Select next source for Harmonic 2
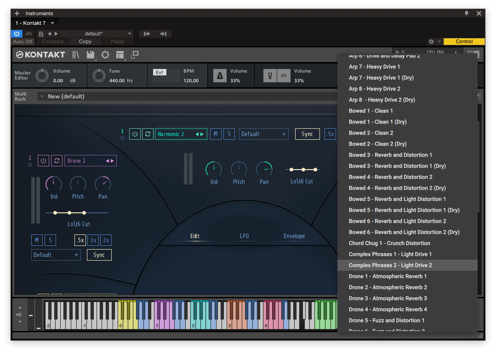496x353 pixels. (x=202, y=134)
